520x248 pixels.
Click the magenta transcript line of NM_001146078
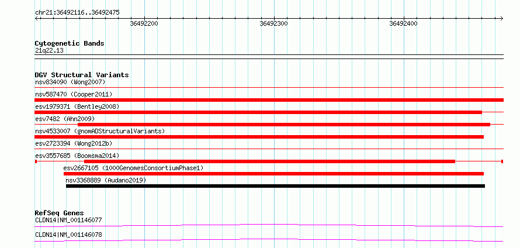269,240
